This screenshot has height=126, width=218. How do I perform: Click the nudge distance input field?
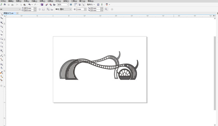(80, 9)
